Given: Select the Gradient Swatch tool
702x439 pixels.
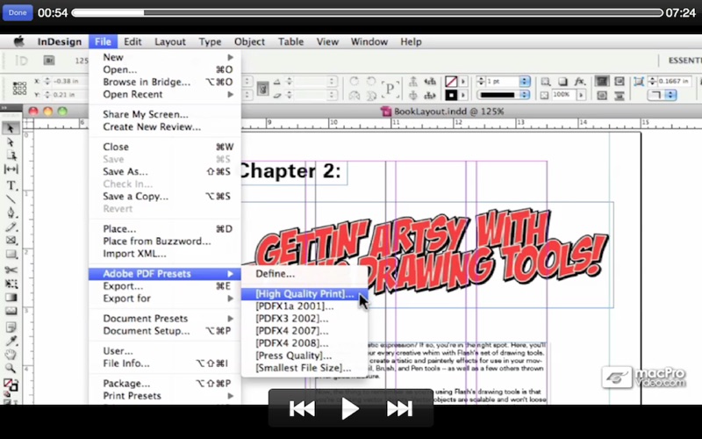Looking at the screenshot, I should pos(11,298).
